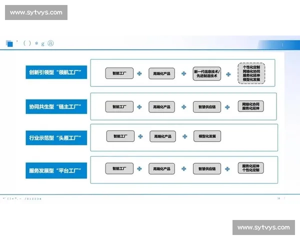300x240 pixels.
Task: Click 智慧供应链 box in the 链主工厂 row
Action: tap(207, 106)
